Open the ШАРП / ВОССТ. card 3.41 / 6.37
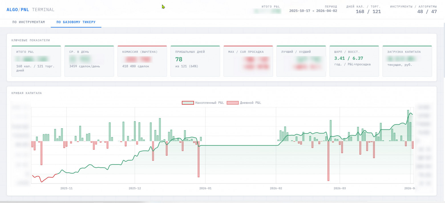445x203 pixels. pyautogui.click(x=354, y=61)
